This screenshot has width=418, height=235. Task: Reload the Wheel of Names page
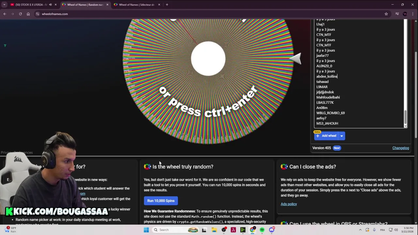tap(20, 14)
